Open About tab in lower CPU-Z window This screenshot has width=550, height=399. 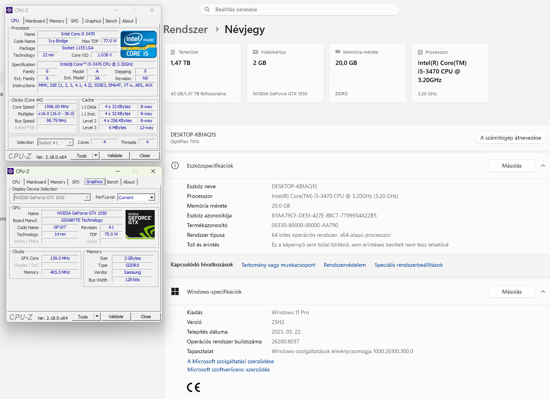[x=129, y=182]
